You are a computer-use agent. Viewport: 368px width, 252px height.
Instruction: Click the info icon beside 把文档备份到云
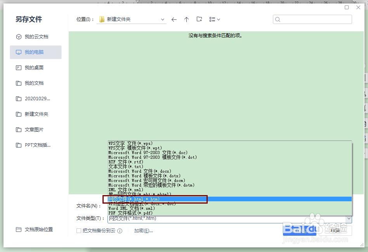pos(120,230)
